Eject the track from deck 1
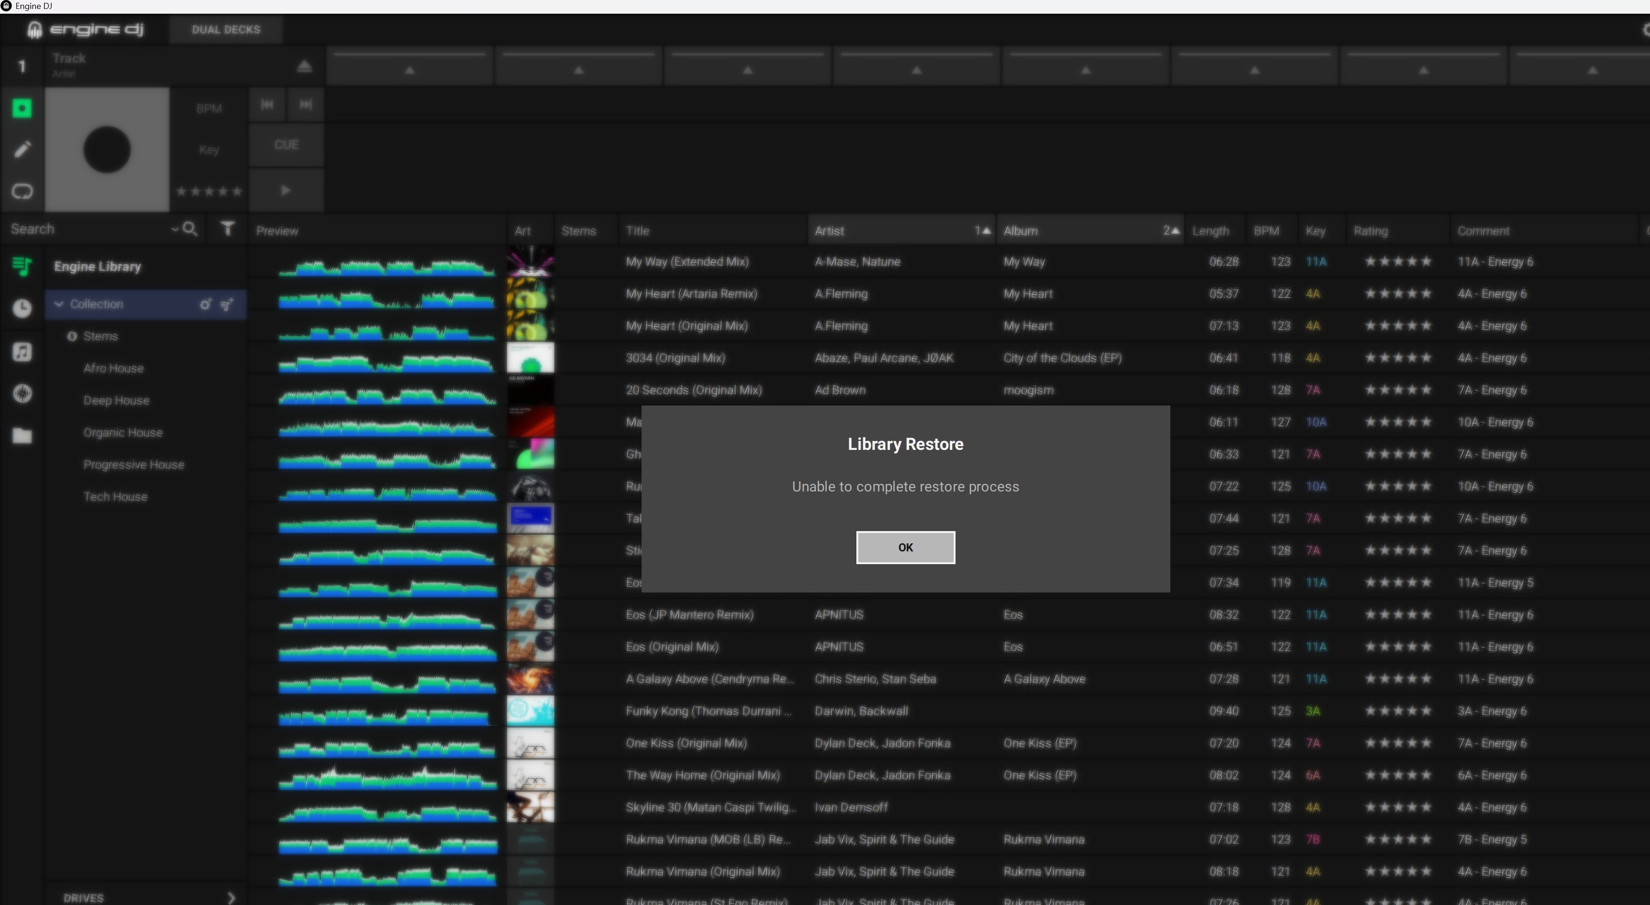Screen dimensions: 1650x905 (x=304, y=66)
